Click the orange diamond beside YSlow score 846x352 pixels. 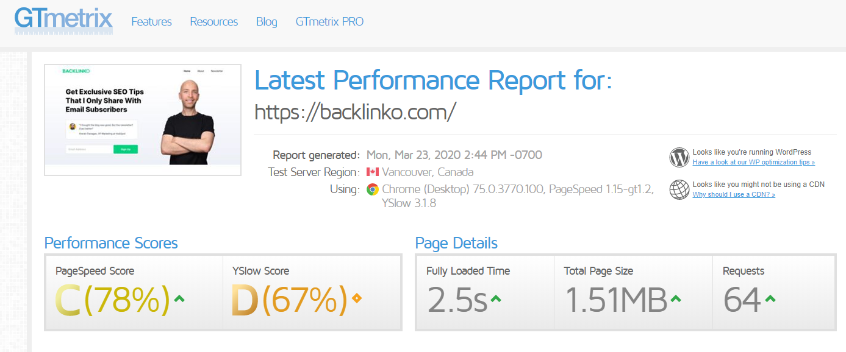coord(357,298)
